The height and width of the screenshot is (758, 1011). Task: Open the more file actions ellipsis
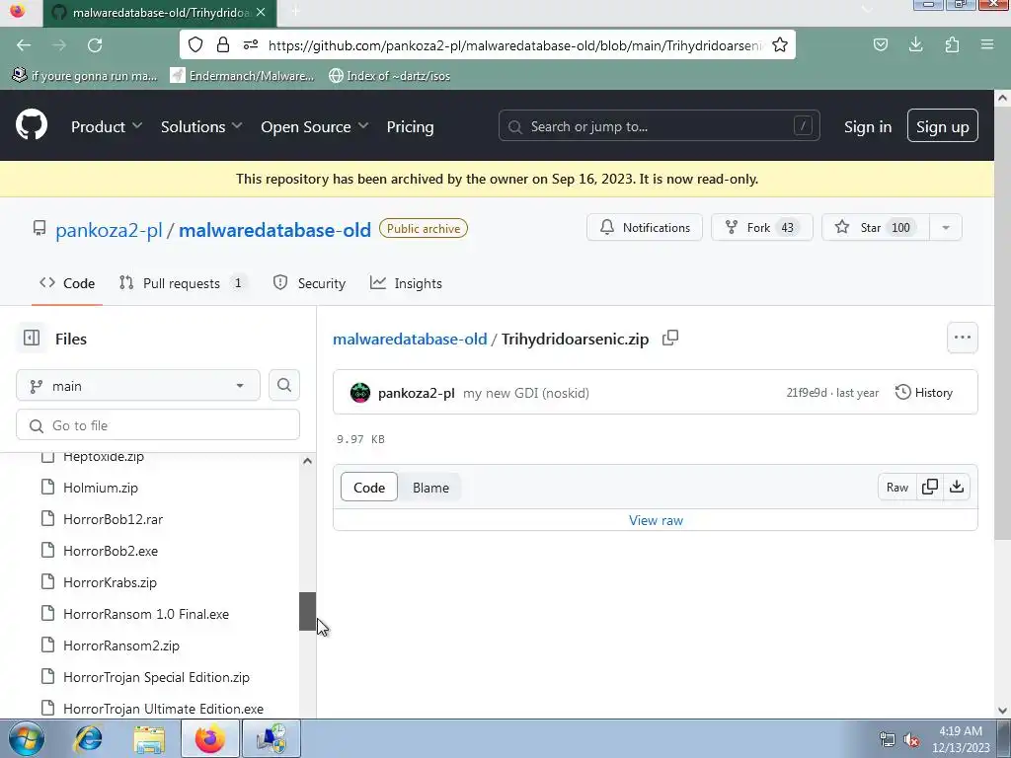coord(962,338)
